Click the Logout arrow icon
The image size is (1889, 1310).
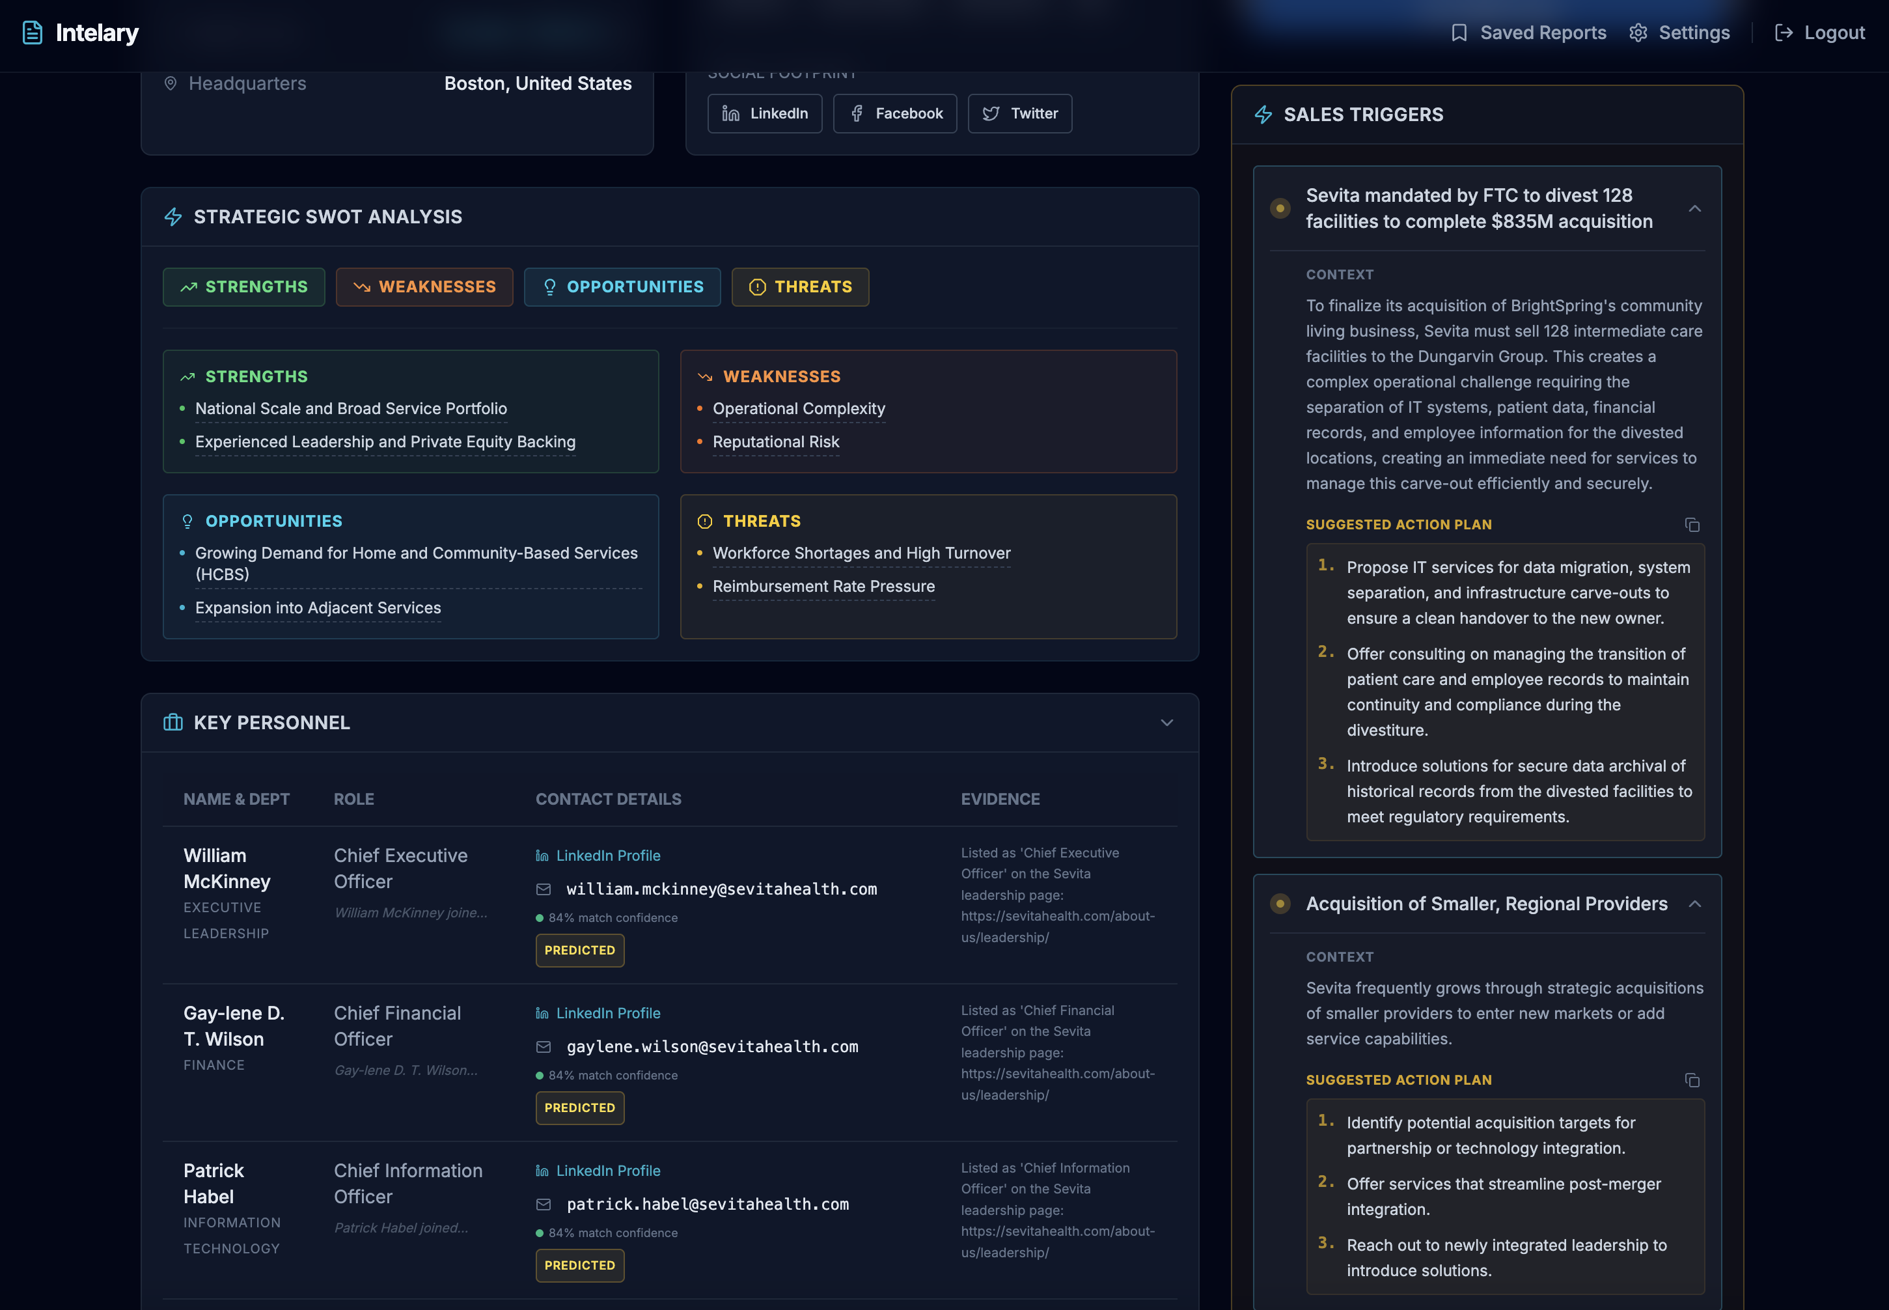[1783, 33]
